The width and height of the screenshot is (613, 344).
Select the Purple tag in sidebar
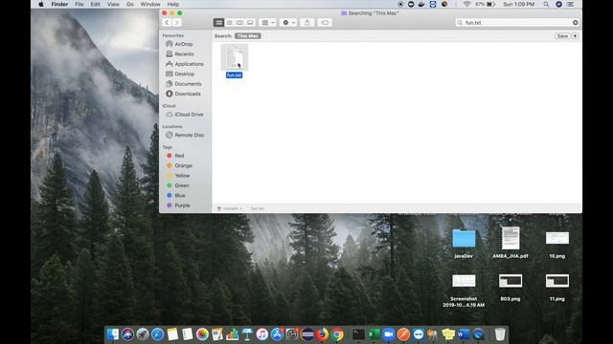click(x=182, y=205)
